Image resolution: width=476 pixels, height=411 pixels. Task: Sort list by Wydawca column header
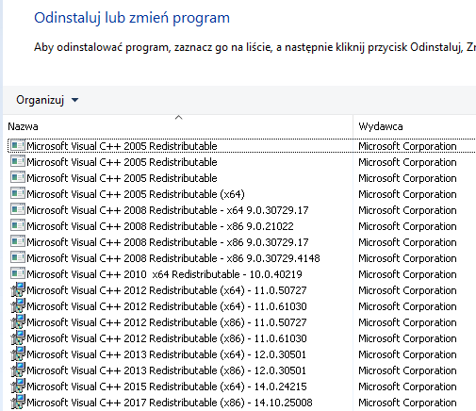381,126
